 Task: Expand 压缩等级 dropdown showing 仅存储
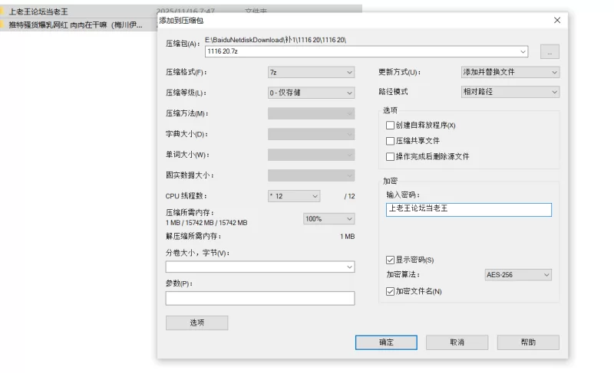point(311,93)
